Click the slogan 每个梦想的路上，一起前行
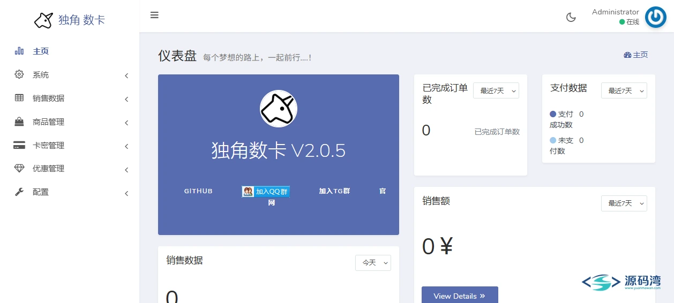Viewport: 674px width, 303px height. point(257,57)
